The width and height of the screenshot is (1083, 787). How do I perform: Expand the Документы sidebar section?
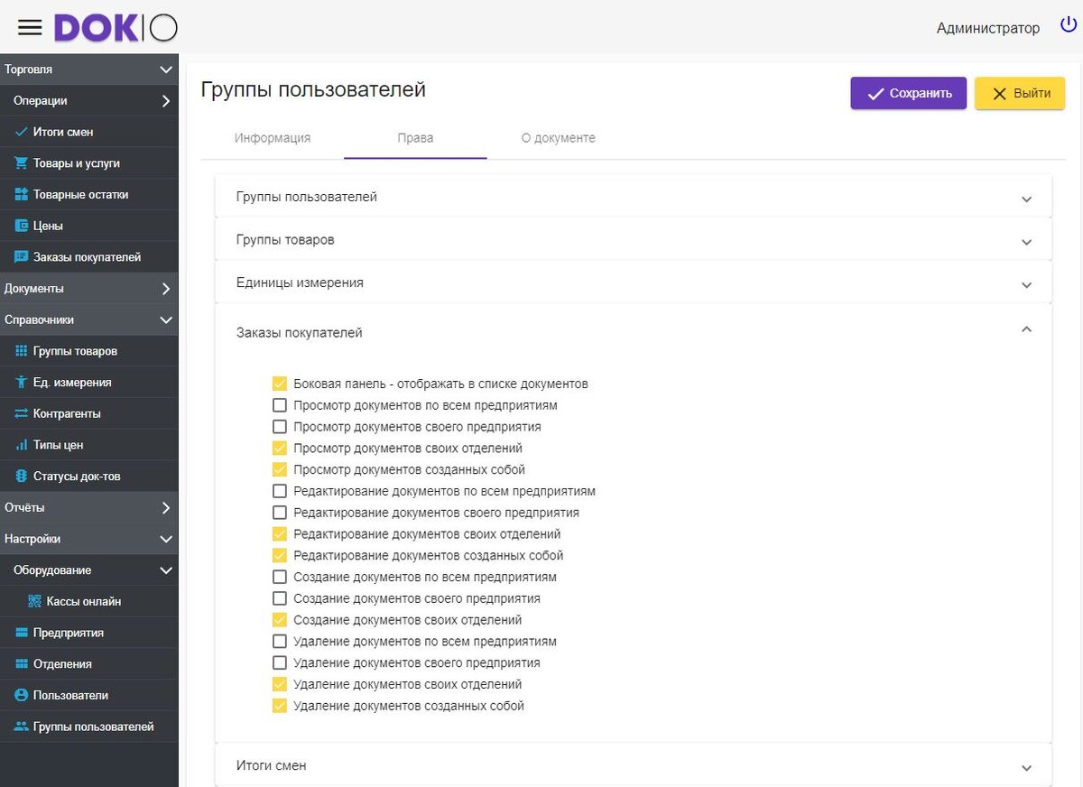point(88,289)
